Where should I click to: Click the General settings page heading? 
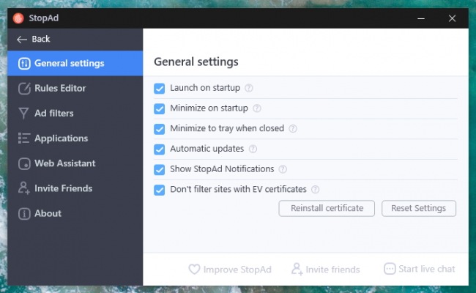point(196,62)
